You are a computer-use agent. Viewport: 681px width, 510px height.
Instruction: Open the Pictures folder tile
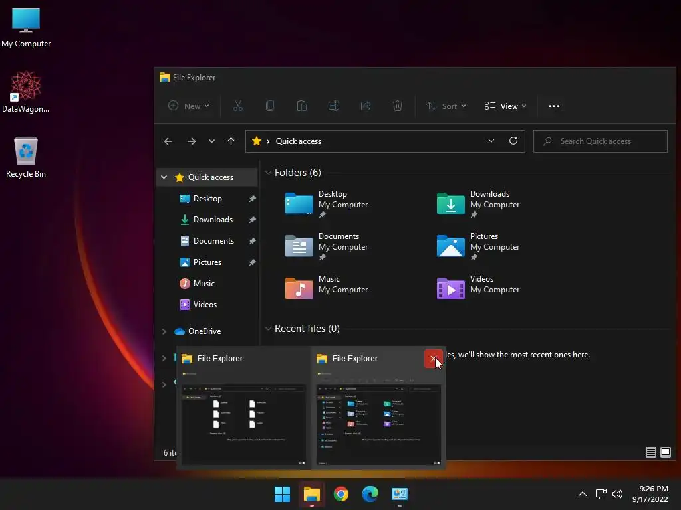(x=478, y=246)
